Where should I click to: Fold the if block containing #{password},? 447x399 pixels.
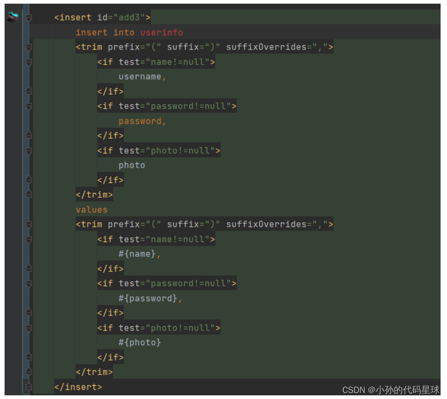[x=29, y=284]
